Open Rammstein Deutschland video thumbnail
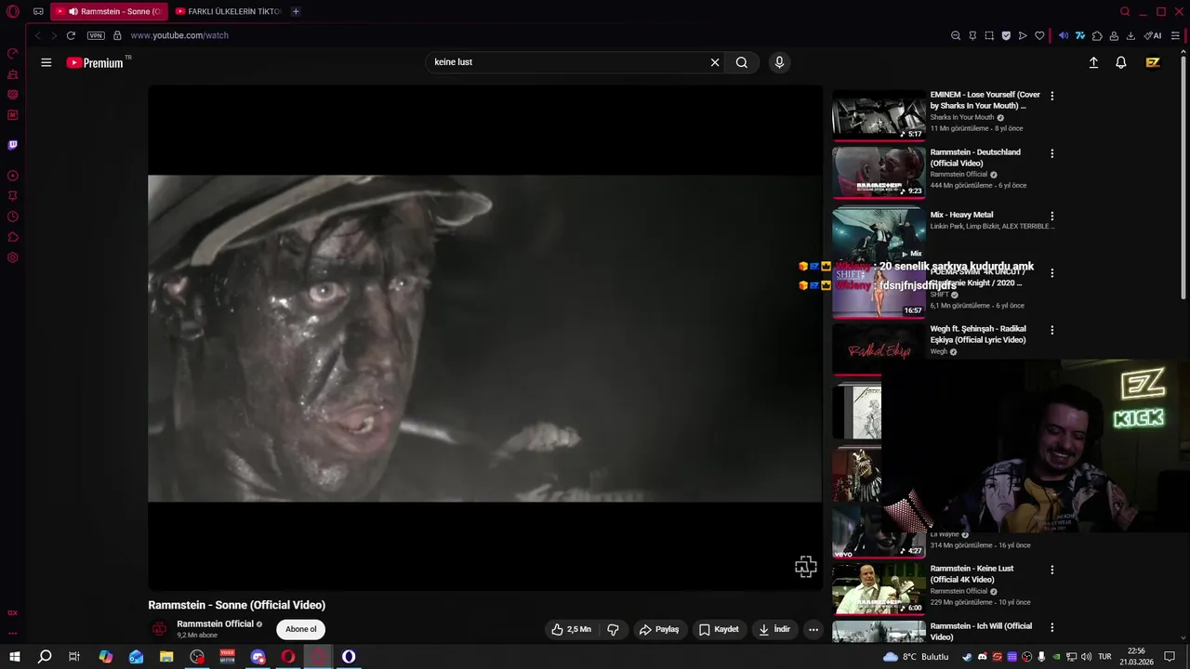 (879, 173)
